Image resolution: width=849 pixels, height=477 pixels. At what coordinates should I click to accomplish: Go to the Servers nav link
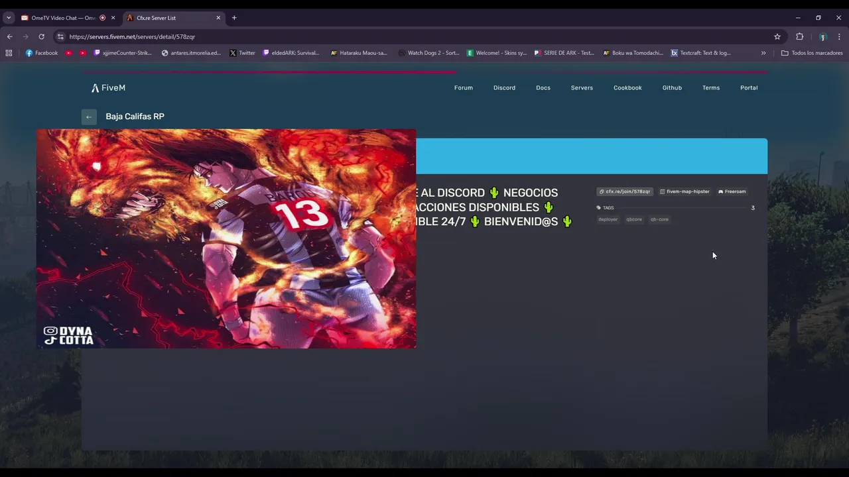click(582, 87)
